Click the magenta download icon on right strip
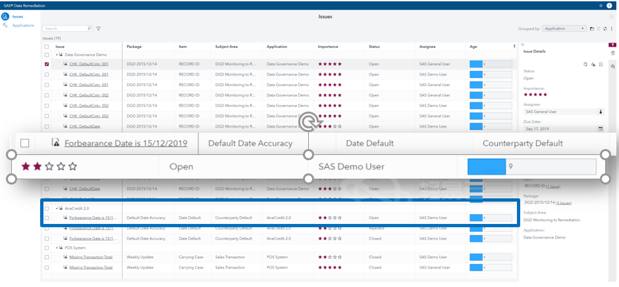 pos(612,45)
